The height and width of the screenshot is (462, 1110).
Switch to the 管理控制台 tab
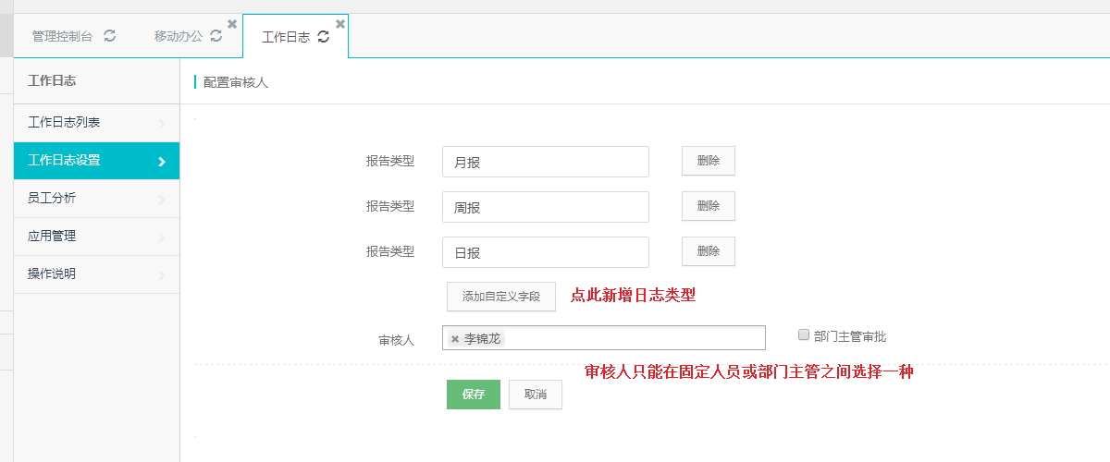62,36
